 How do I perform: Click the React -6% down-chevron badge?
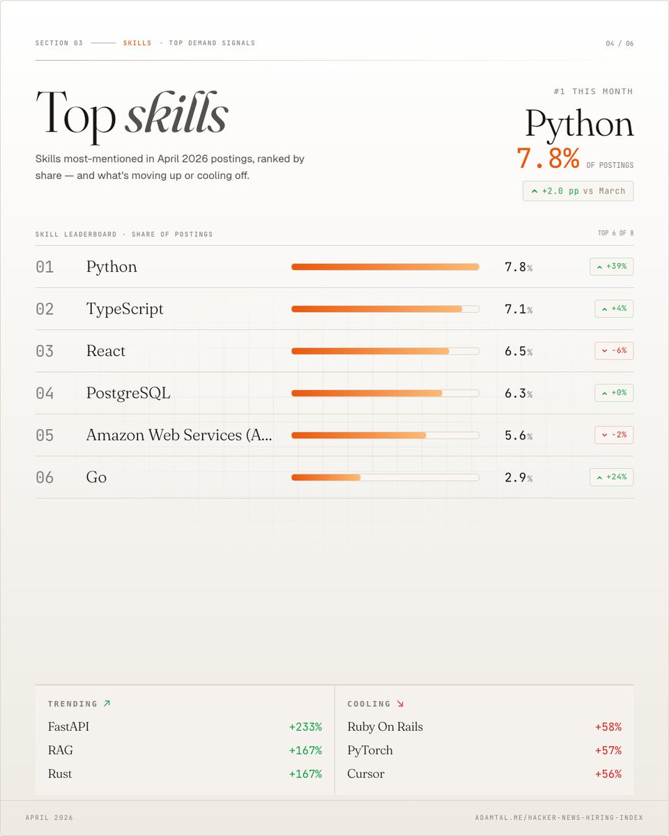(614, 350)
